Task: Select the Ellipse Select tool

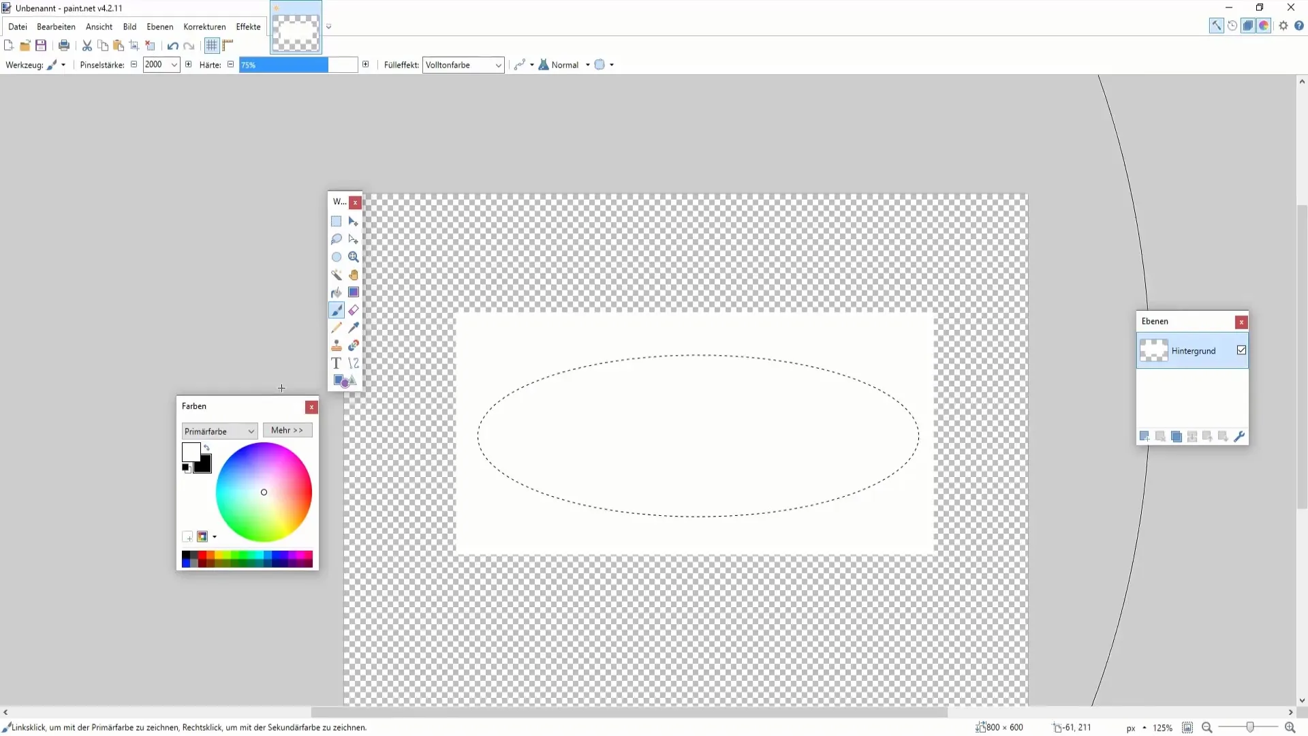Action: point(337,257)
